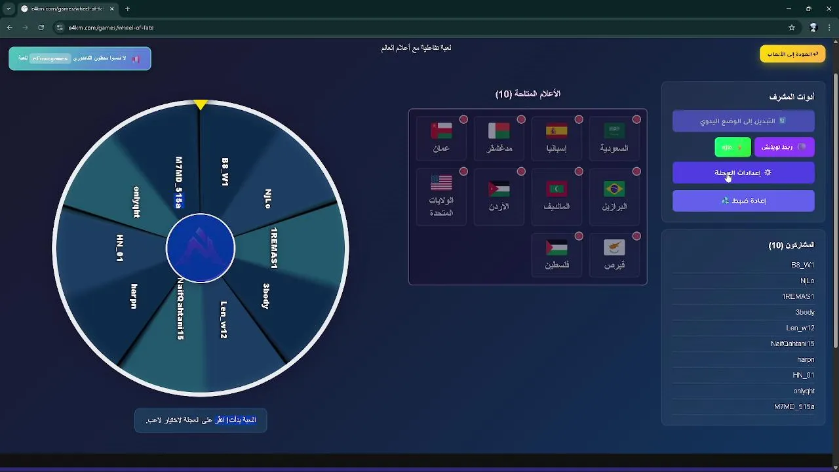Click the 1REMAS1 wheel segment

tap(274, 248)
